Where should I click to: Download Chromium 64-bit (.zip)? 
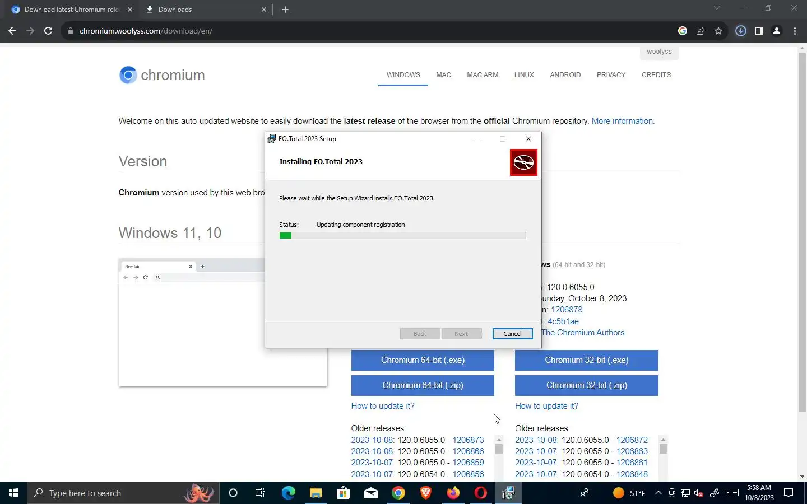click(423, 385)
